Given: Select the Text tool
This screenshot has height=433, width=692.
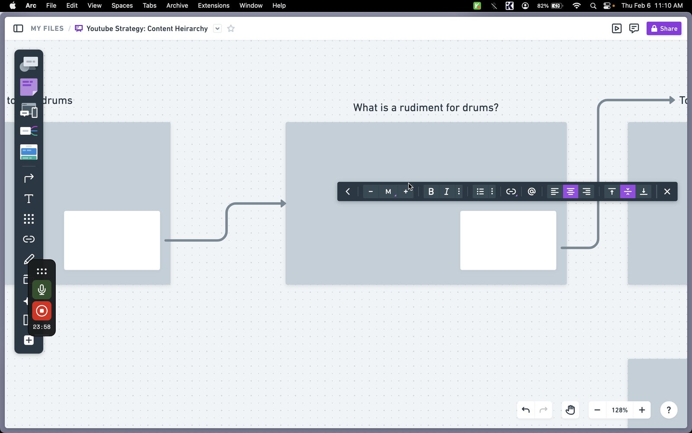Looking at the screenshot, I should pyautogui.click(x=29, y=199).
